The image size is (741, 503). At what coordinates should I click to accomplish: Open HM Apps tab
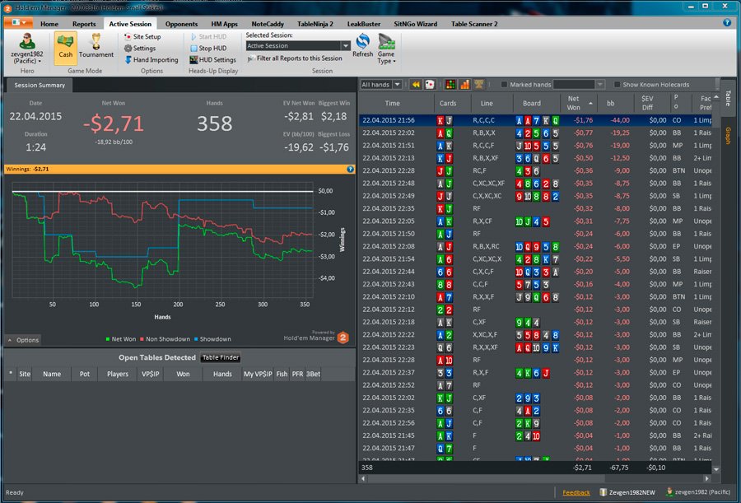[225, 24]
